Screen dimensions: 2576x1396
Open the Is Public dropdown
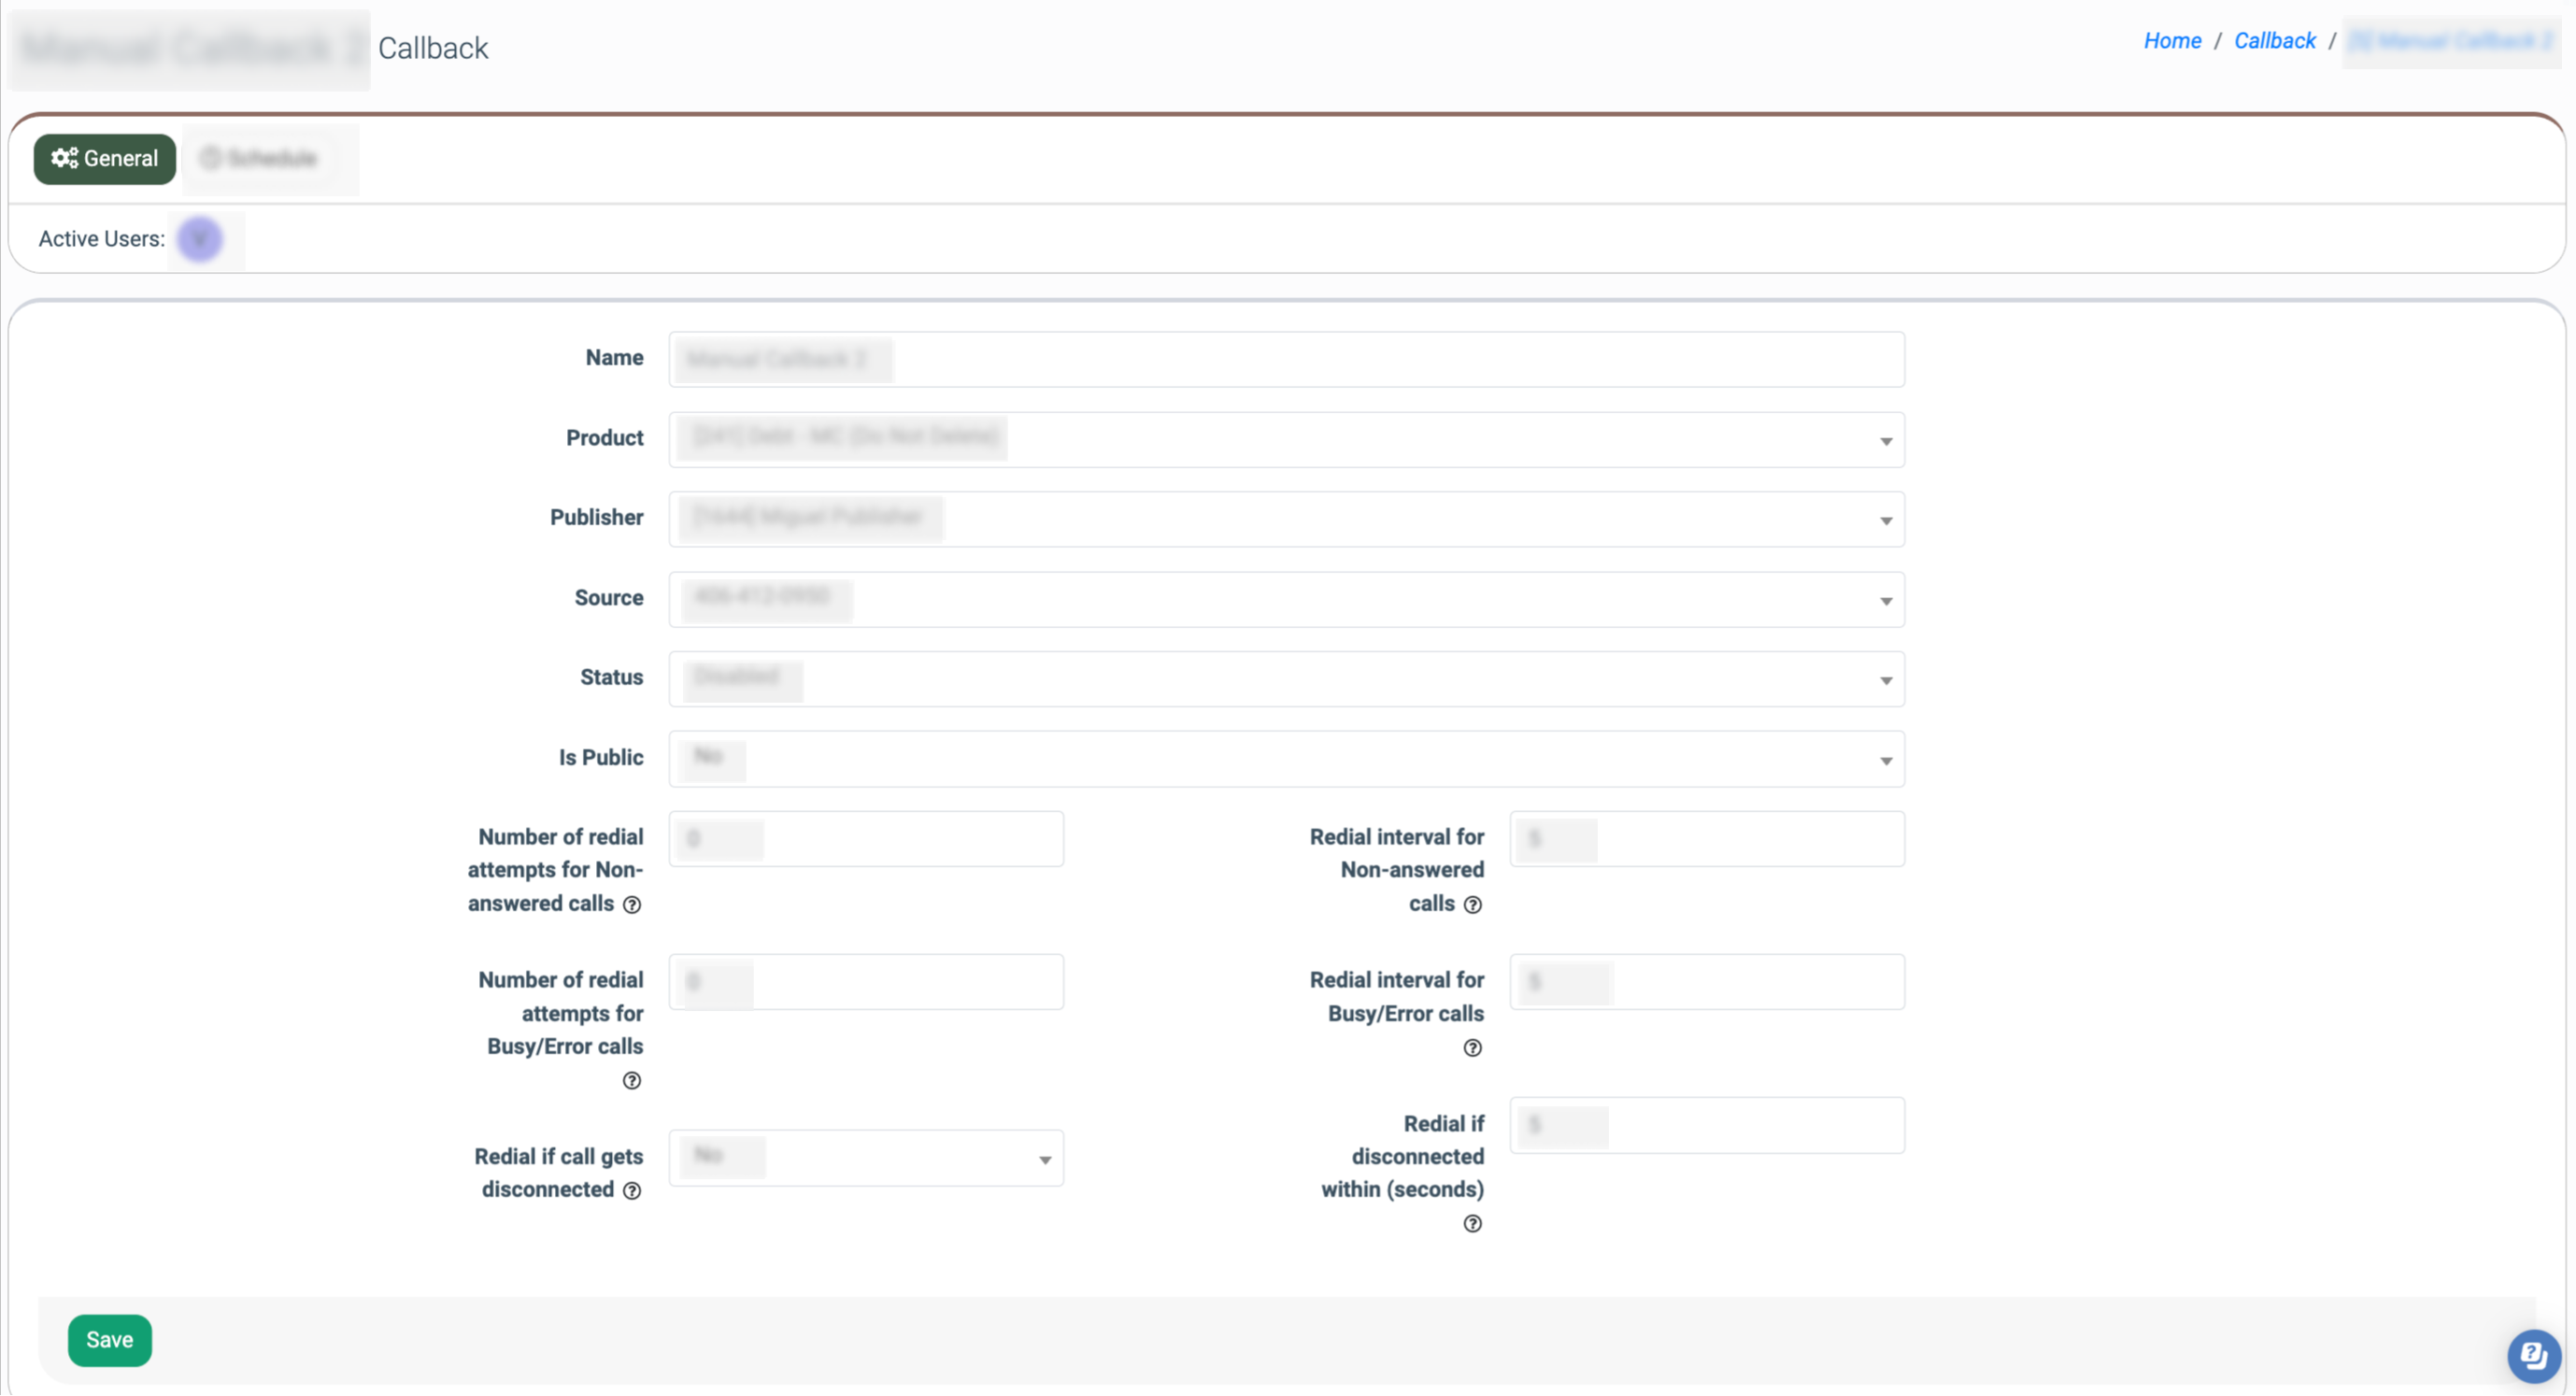1286,760
